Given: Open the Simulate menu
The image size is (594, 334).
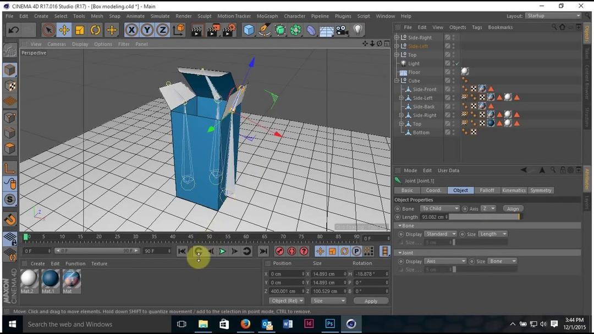Looking at the screenshot, I should pos(160,16).
